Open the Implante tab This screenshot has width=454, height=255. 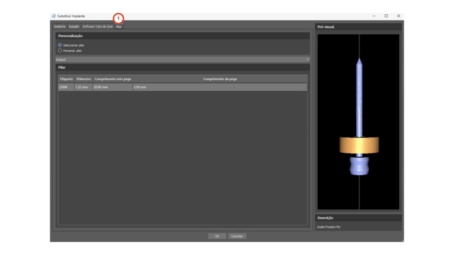point(60,27)
